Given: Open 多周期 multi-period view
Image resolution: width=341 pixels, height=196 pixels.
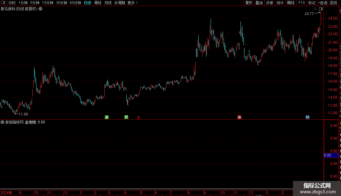Looking at the screenshot, I should tap(120, 3).
